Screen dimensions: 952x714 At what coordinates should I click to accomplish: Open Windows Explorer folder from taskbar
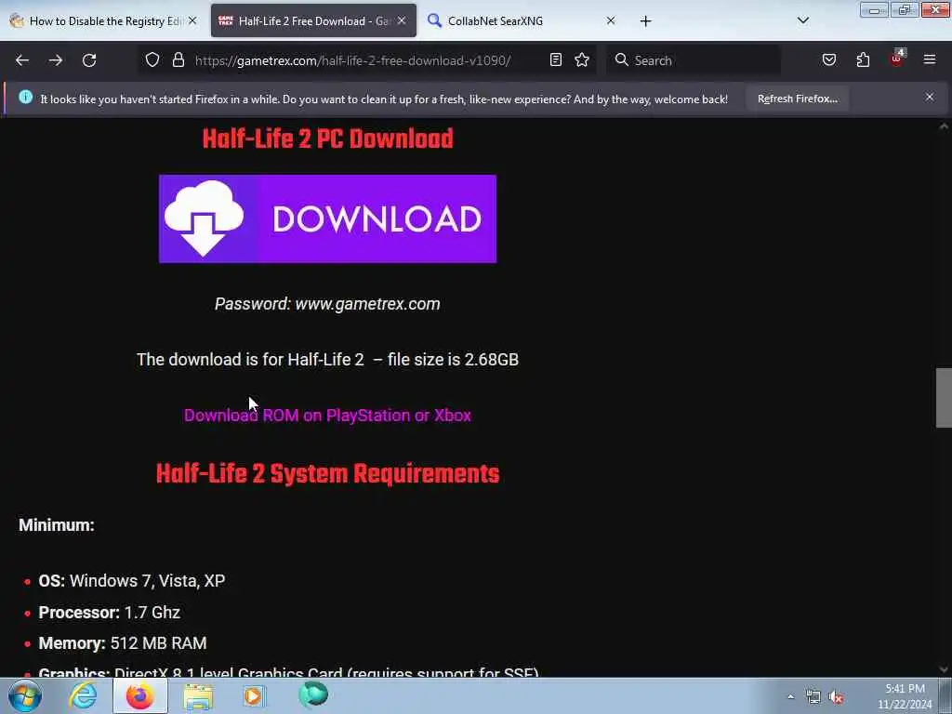tap(198, 696)
